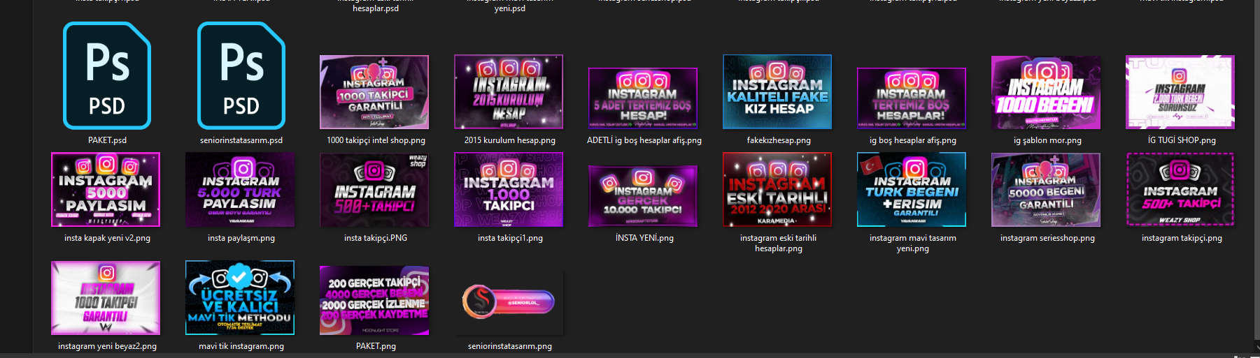Select instagram yeni beyaz2.png thumbnail
This screenshot has height=358, width=1260.
106,298
